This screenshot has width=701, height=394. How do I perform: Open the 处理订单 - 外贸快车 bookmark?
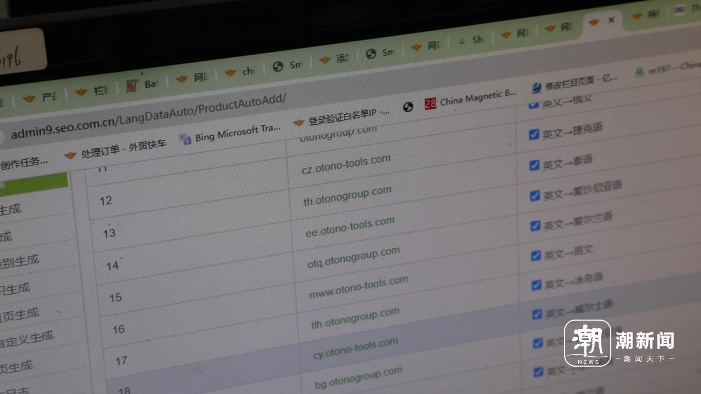[115, 150]
